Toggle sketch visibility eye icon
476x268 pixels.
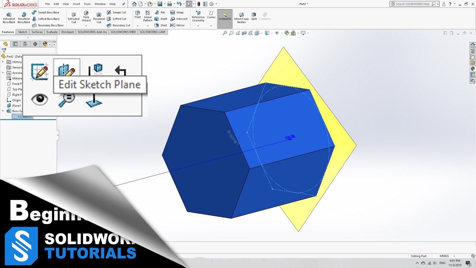coord(39,99)
